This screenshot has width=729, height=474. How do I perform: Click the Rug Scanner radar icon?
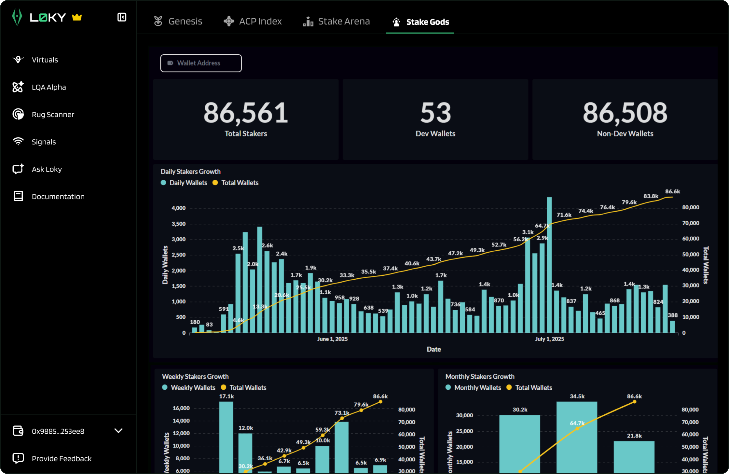coord(18,114)
